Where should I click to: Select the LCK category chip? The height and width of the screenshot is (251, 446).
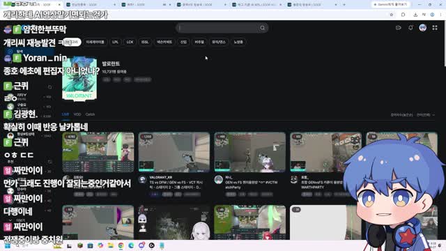pos(130,42)
